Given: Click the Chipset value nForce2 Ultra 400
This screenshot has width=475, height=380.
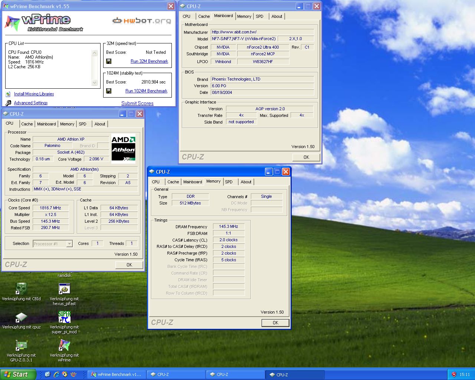Looking at the screenshot, I should [263, 47].
